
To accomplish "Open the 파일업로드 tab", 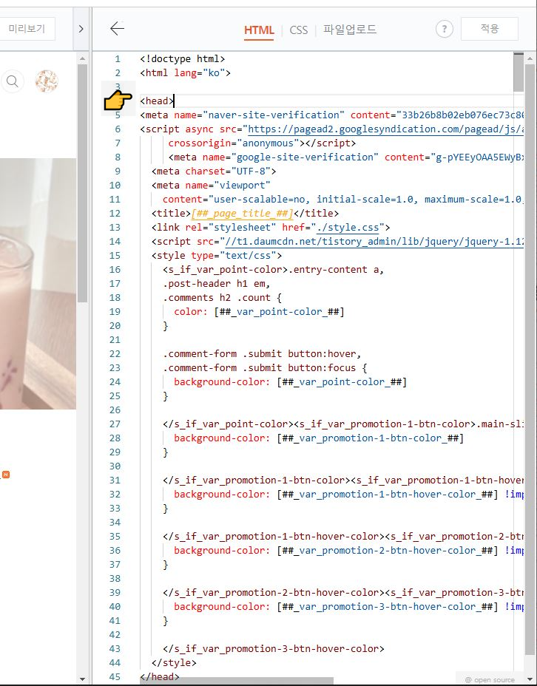I will tap(350, 30).
